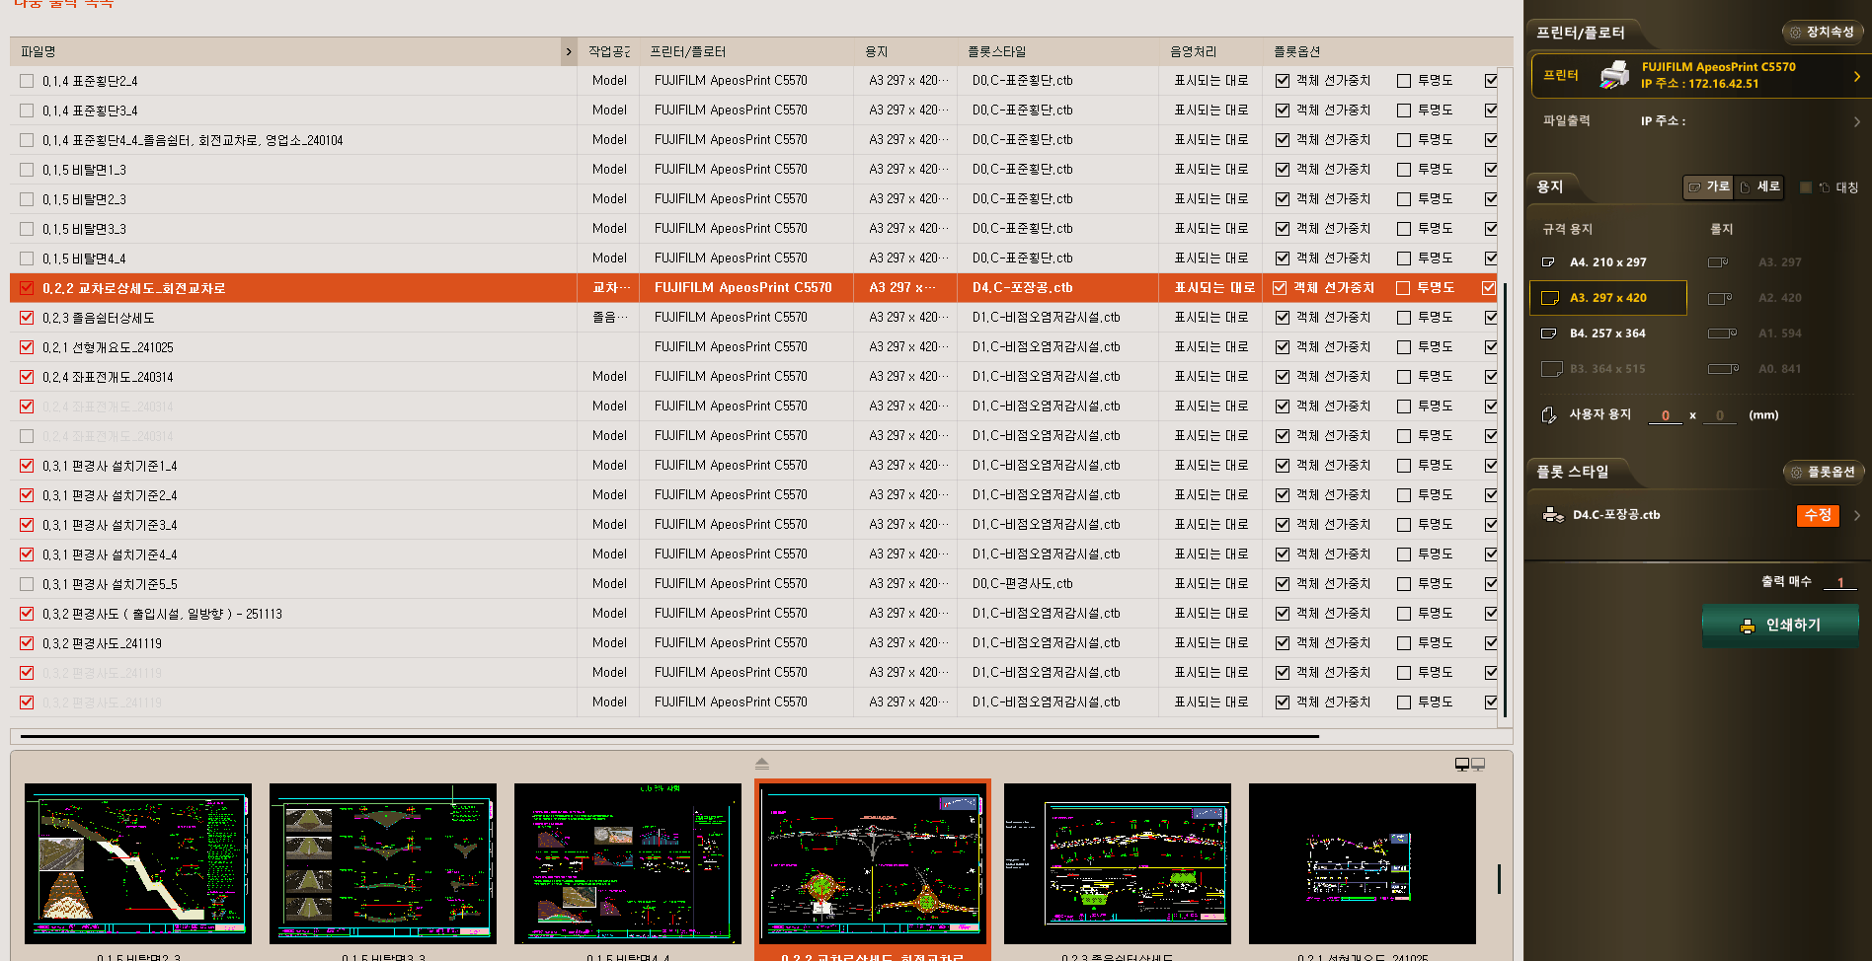Select 가로 landscape orientation
1872x961 pixels.
1709,186
